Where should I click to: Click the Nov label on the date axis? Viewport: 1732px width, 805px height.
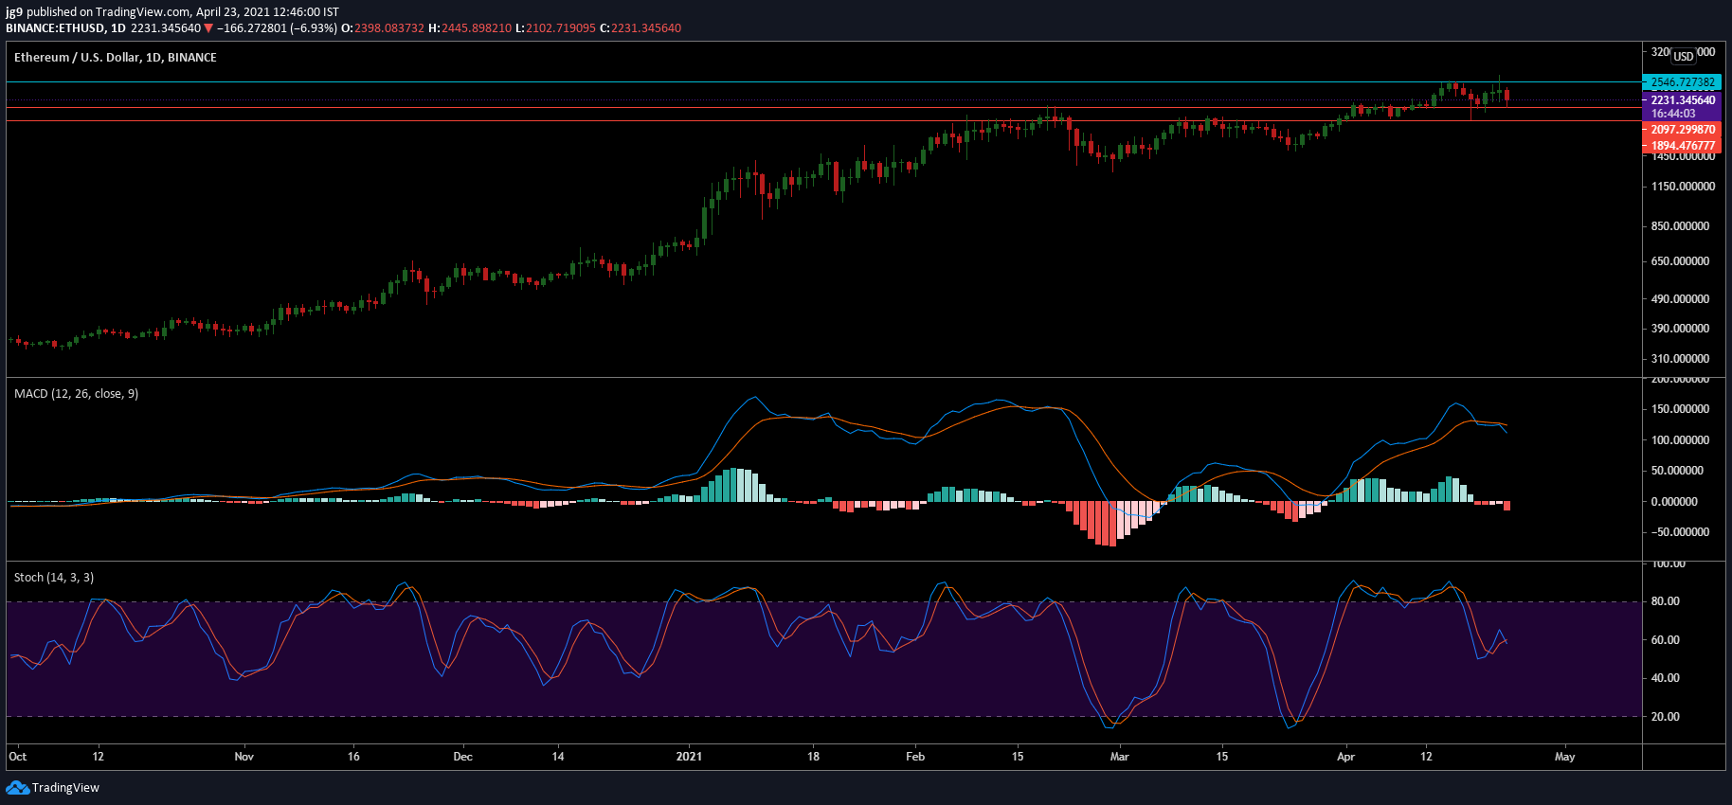[244, 757]
